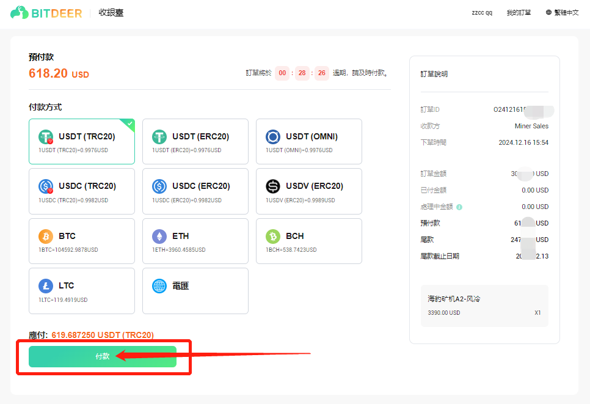This screenshot has height=404, width=590.
Task: Click the USDC (ERC20) coin icon
Action: pyautogui.click(x=159, y=186)
